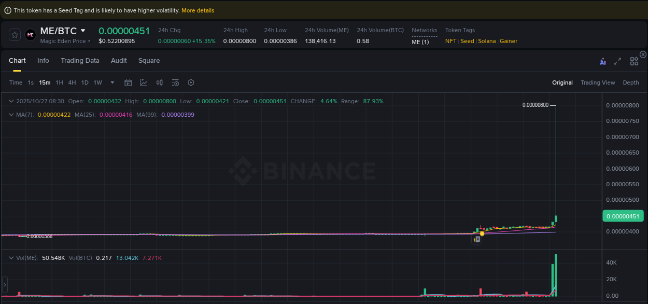Select the 1D timeframe
This screenshot has width=648, height=304.
click(84, 82)
